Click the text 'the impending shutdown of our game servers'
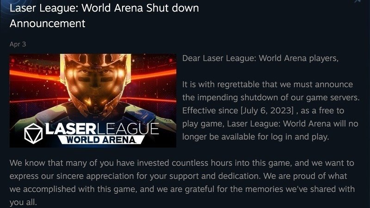Screen dimensions: 370x208 (271, 98)
